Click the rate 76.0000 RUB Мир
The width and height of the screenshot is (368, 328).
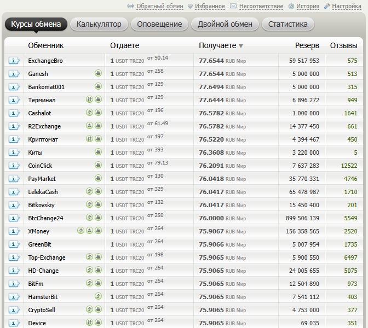point(222,218)
